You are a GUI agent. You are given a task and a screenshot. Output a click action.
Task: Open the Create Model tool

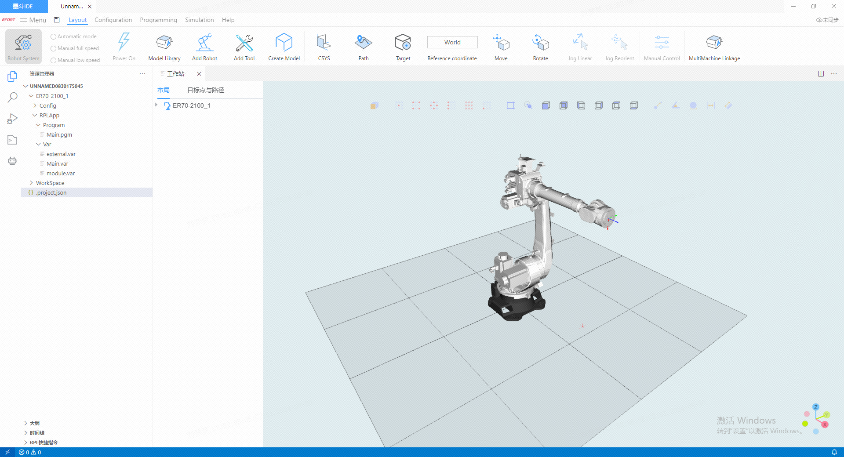coord(284,43)
